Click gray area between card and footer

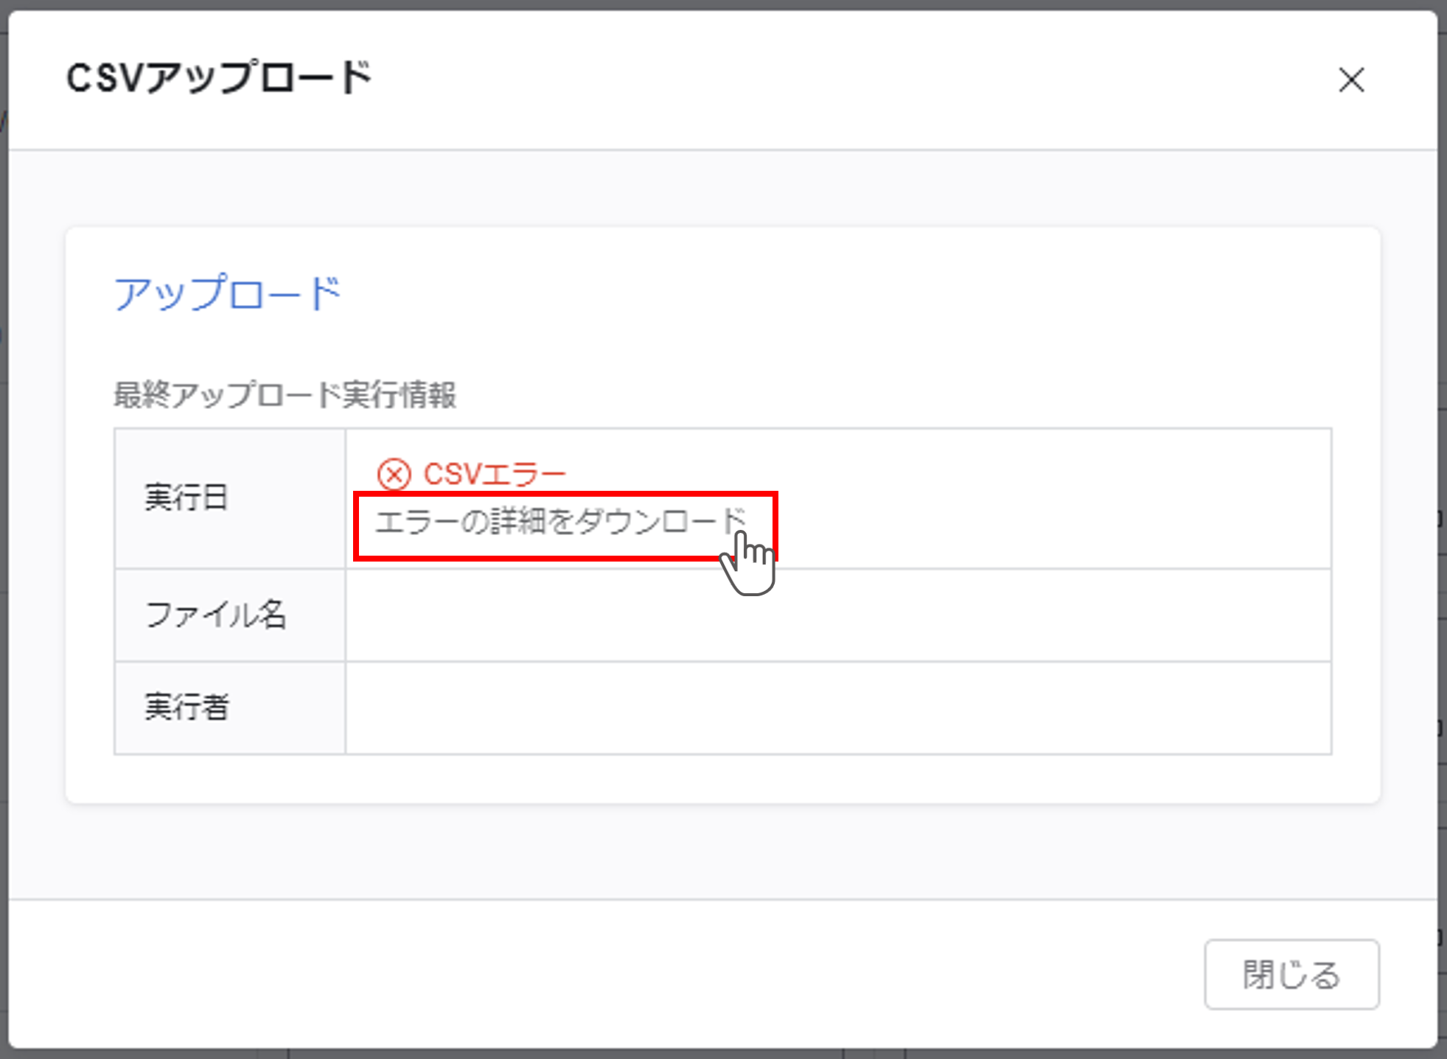722,851
